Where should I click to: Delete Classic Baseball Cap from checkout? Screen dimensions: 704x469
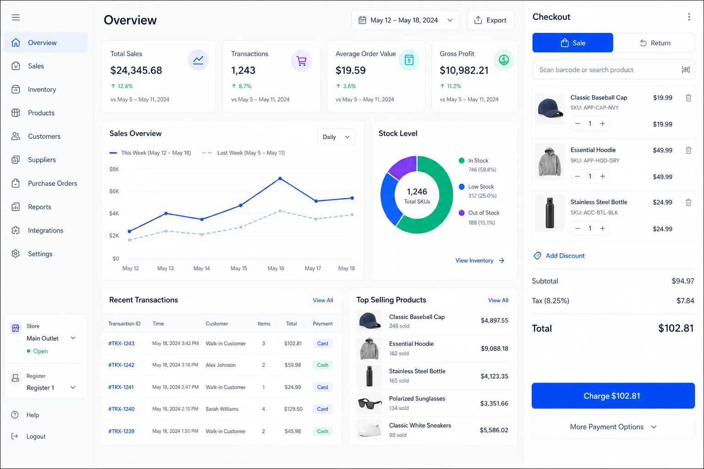[x=688, y=98]
